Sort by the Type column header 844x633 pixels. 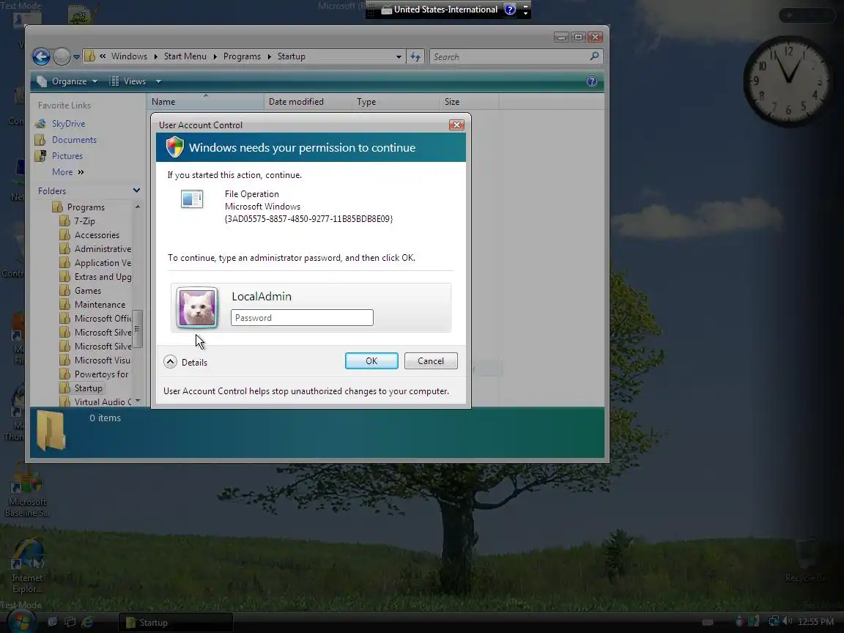pos(396,102)
